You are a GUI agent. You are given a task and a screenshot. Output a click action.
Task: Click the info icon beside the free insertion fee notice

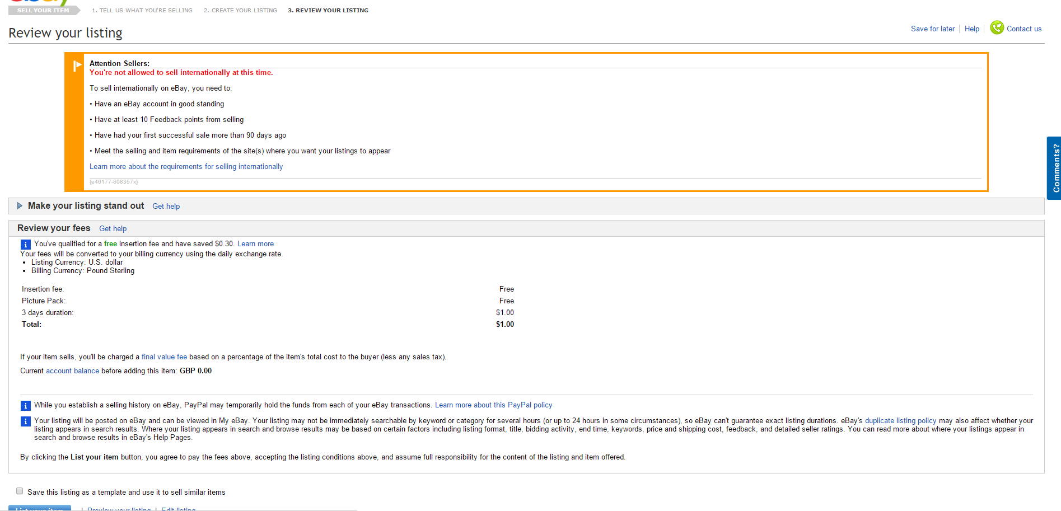pyautogui.click(x=25, y=245)
